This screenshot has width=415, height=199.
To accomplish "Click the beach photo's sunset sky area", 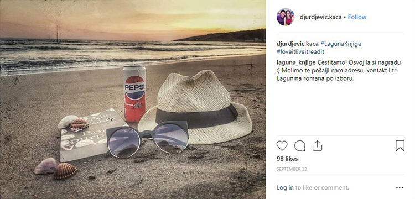I will tap(132, 18).
